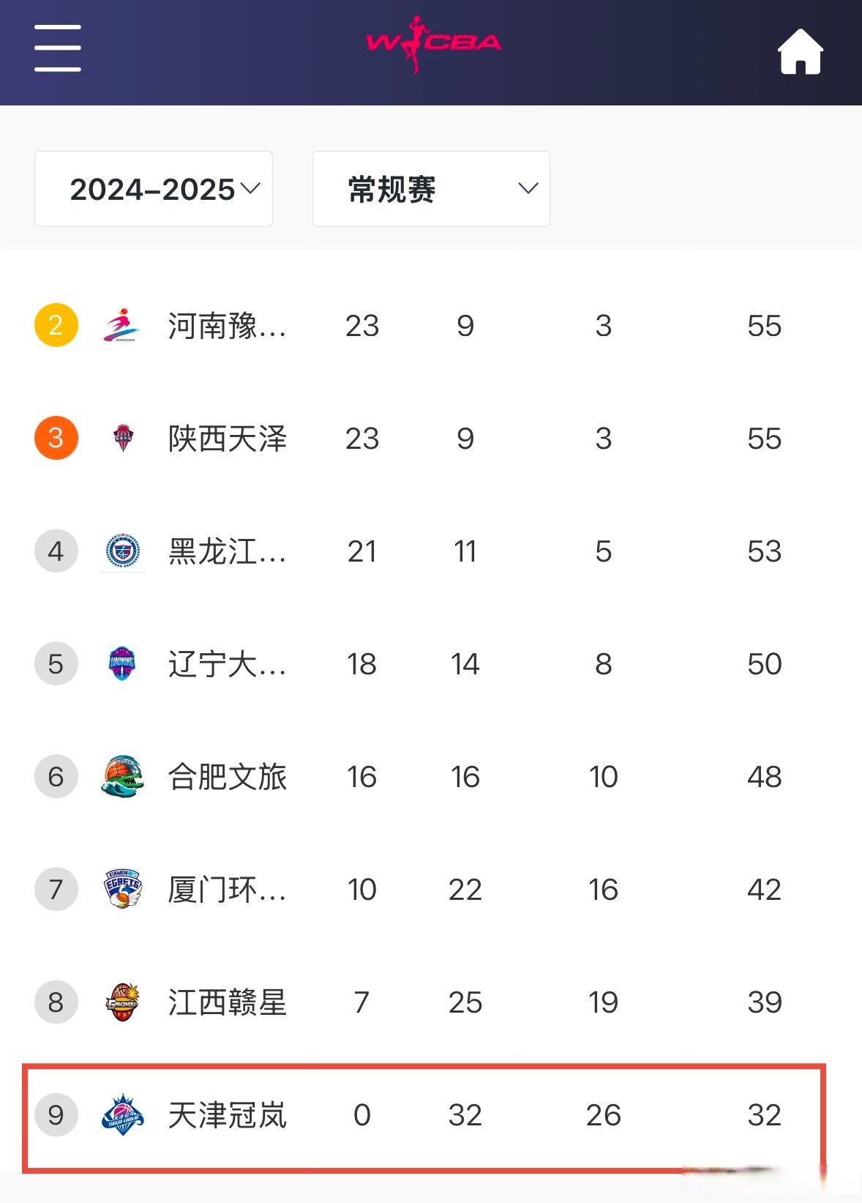Select the 江西赣星 team name
862x1203 pixels.
228,1002
